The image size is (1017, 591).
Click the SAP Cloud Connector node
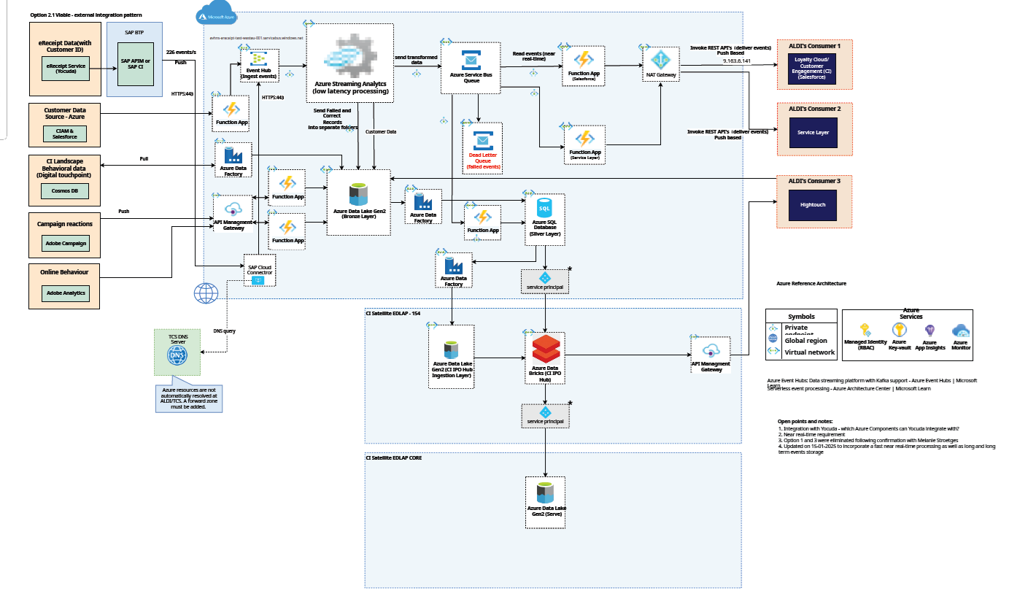tap(260, 270)
